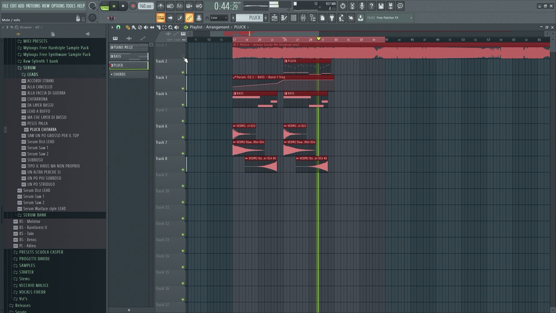This screenshot has width=556, height=313.
Task: Click the typing keyboard to piano icon
Action: [160, 18]
